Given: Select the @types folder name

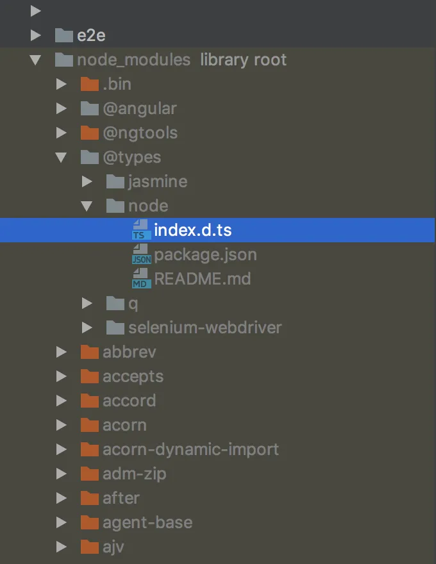Looking at the screenshot, I should pyautogui.click(x=132, y=158).
